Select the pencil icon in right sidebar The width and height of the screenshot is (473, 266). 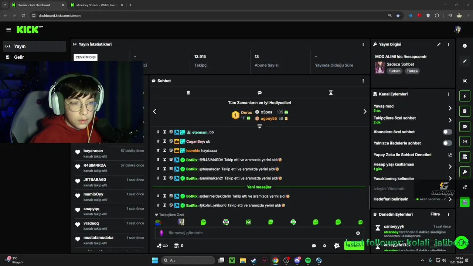click(465, 61)
